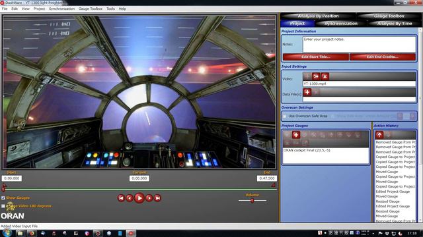The height and width of the screenshot is (237, 423).
Task: Toggle Show Gauges checkbox
Action: (3, 197)
